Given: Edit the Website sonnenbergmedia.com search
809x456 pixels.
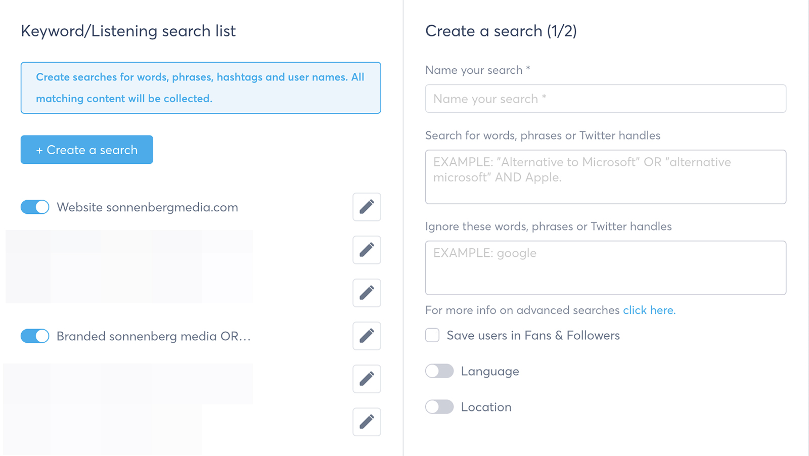Looking at the screenshot, I should click(x=367, y=207).
